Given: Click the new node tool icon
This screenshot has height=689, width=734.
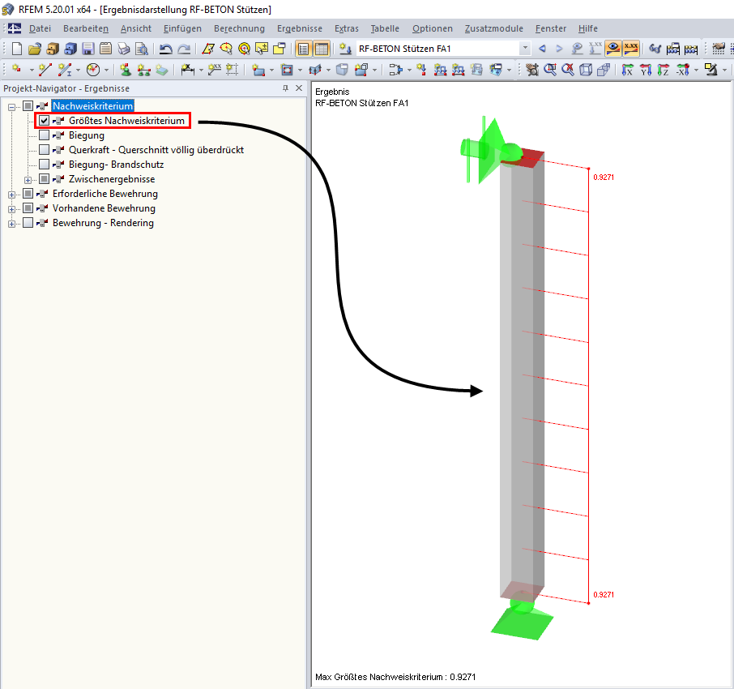Looking at the screenshot, I should [17, 70].
